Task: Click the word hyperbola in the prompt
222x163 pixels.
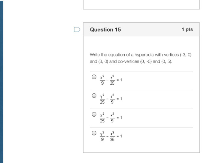Action: [x=144, y=55]
